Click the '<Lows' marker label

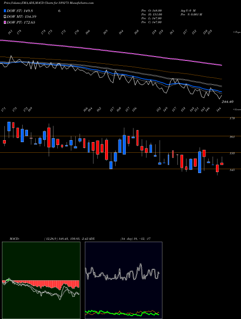pyautogui.click(x=237, y=109)
